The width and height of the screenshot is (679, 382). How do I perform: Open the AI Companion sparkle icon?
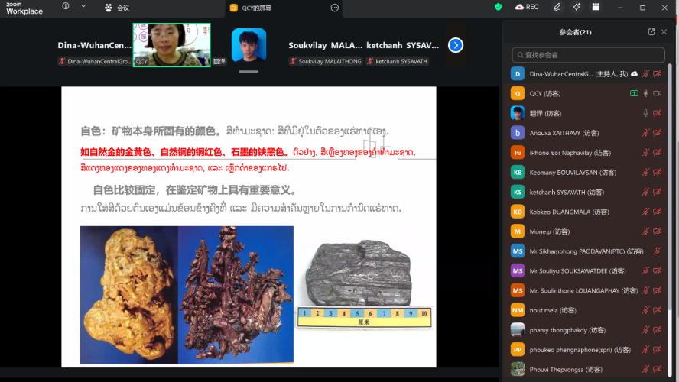coord(577,7)
